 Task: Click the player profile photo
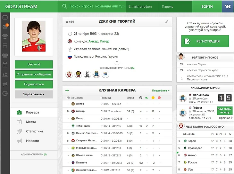(34, 36)
